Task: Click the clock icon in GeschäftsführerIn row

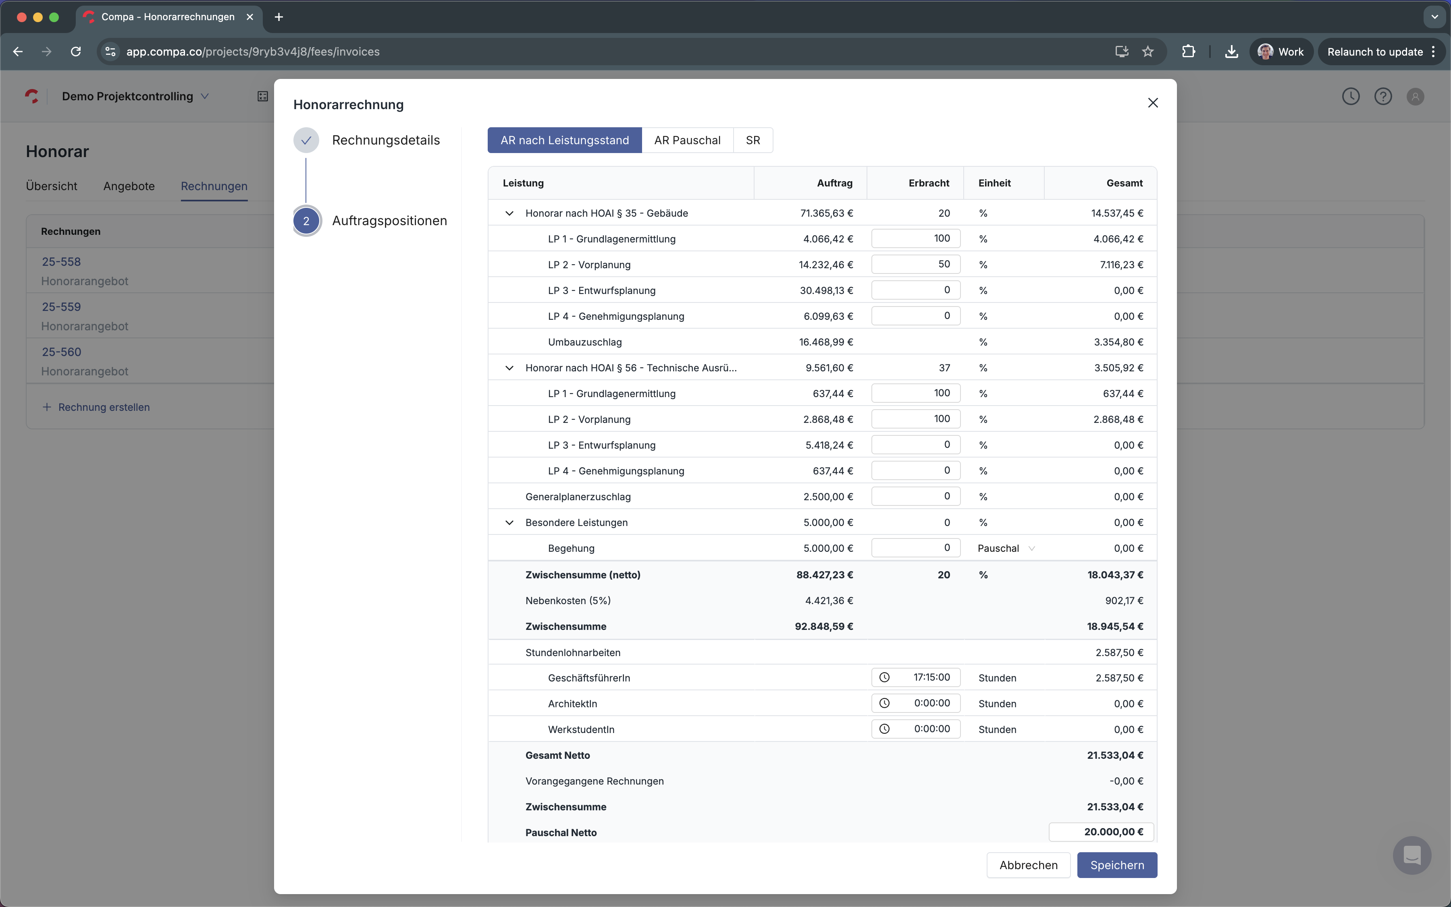Action: [x=884, y=677]
